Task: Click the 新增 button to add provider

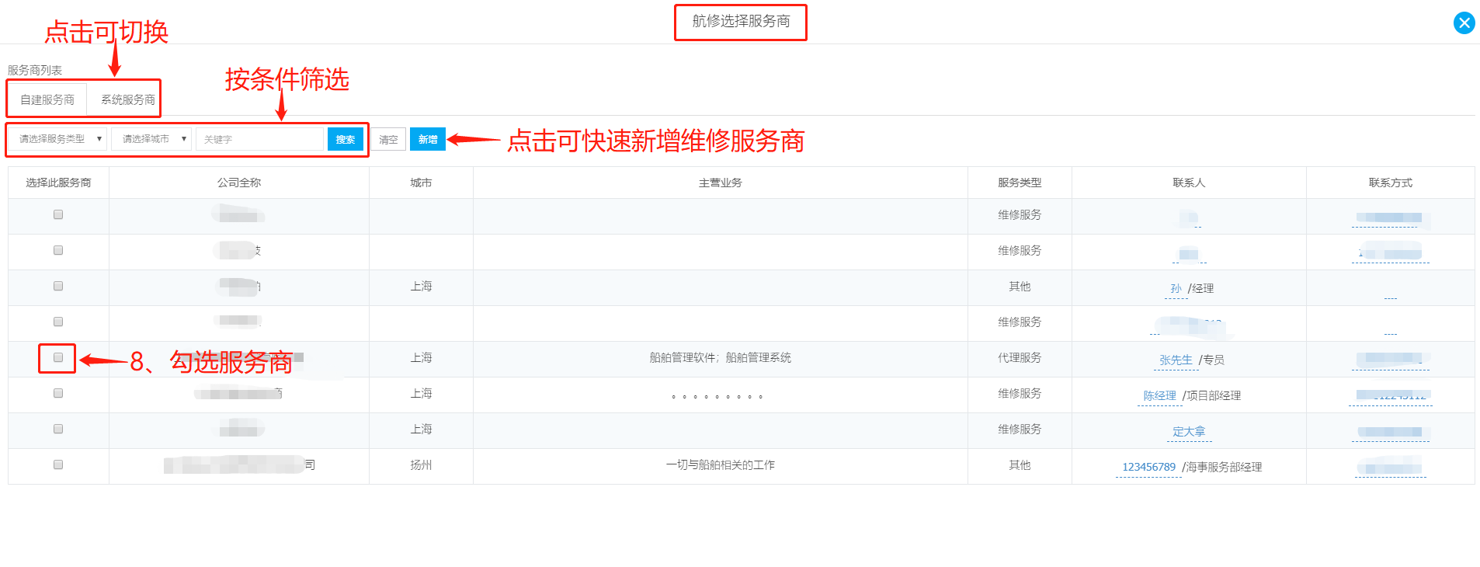Action: click(x=428, y=139)
